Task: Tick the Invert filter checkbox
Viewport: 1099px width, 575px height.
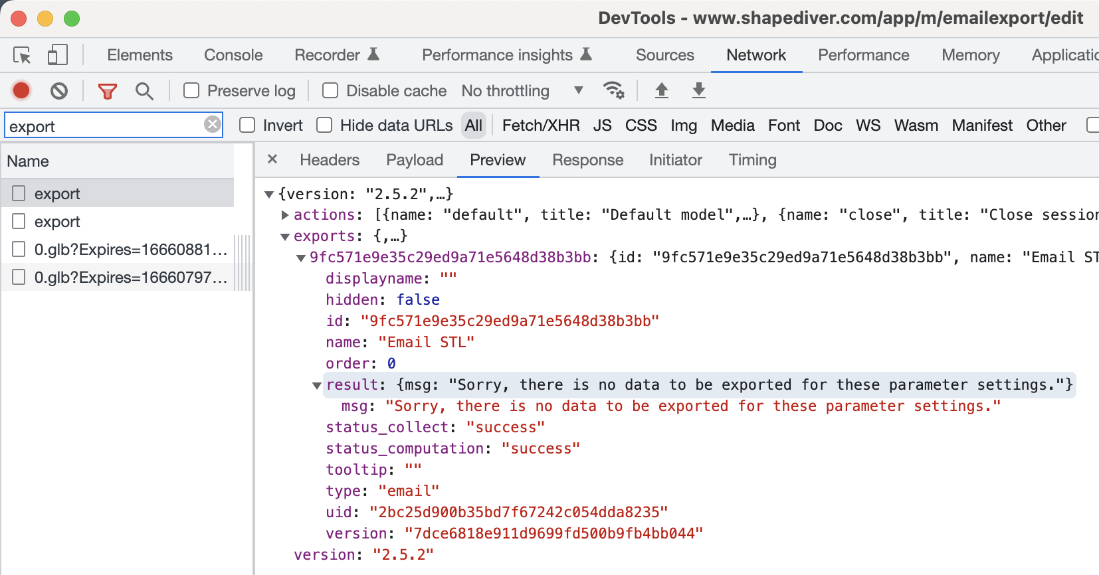Action: [x=247, y=125]
